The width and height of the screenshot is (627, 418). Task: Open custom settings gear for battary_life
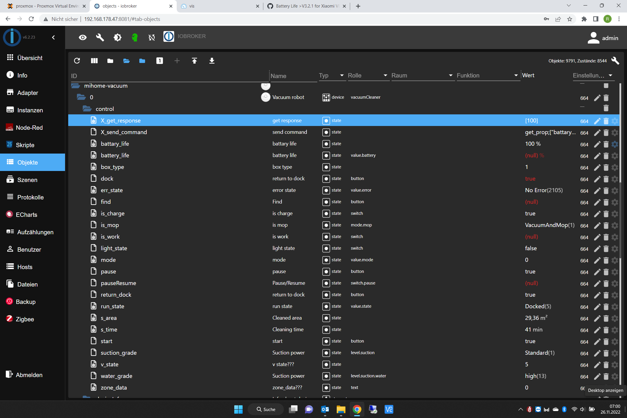615,144
